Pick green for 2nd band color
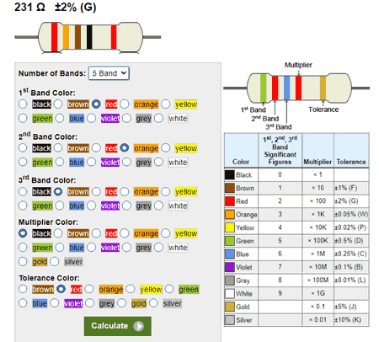Viewport: 379px width, 342px height. coord(23,162)
